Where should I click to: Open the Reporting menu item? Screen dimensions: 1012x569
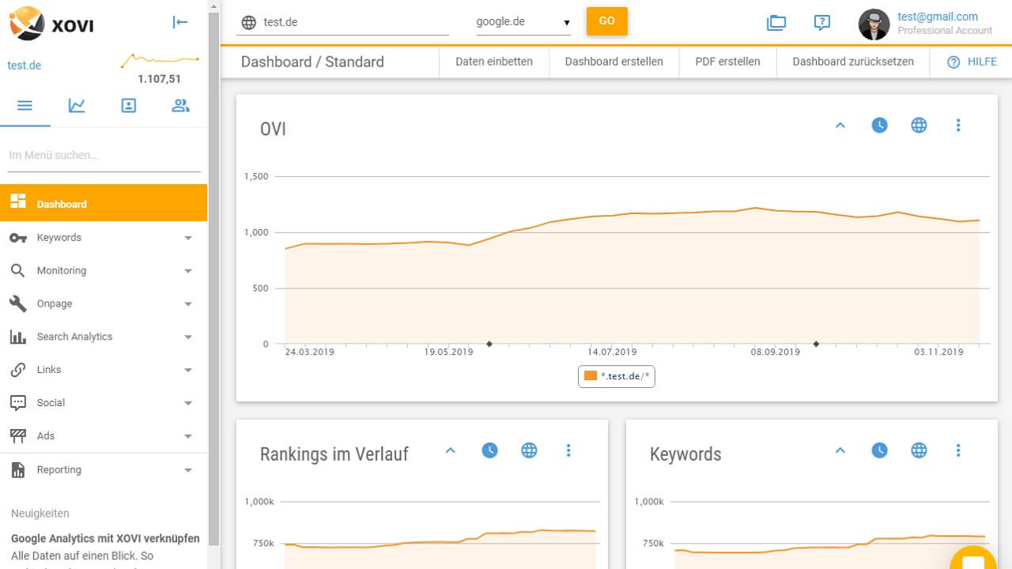pyautogui.click(x=103, y=469)
